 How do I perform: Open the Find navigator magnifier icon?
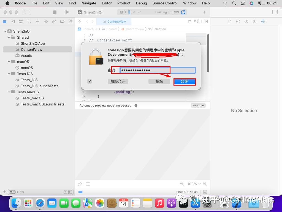(x=29, y=22)
